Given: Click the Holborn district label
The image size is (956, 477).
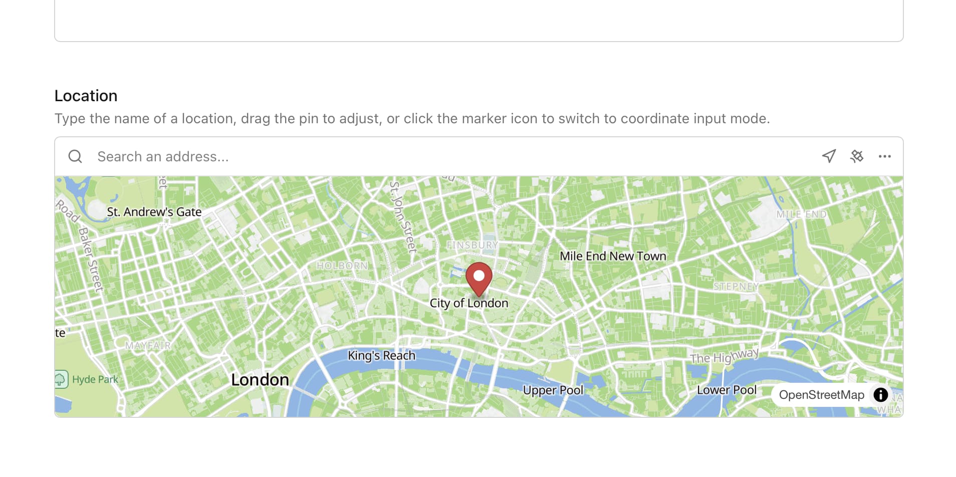Looking at the screenshot, I should (x=342, y=266).
